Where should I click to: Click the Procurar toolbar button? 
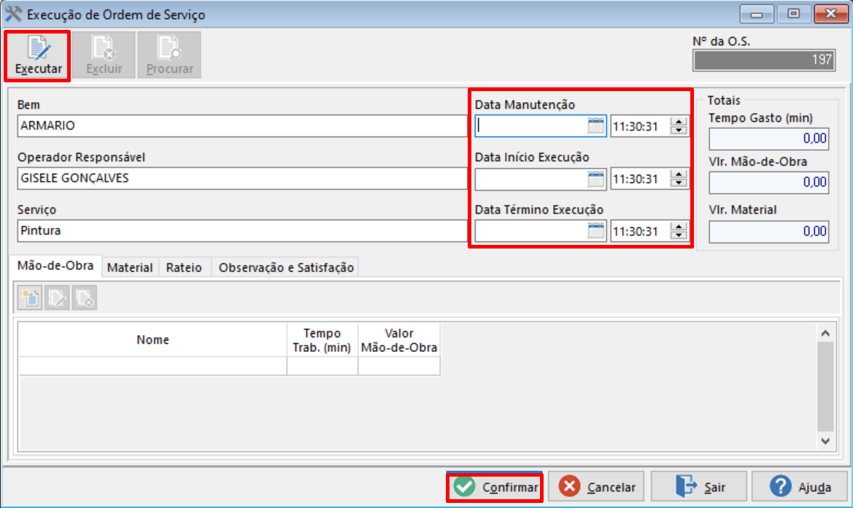click(169, 55)
